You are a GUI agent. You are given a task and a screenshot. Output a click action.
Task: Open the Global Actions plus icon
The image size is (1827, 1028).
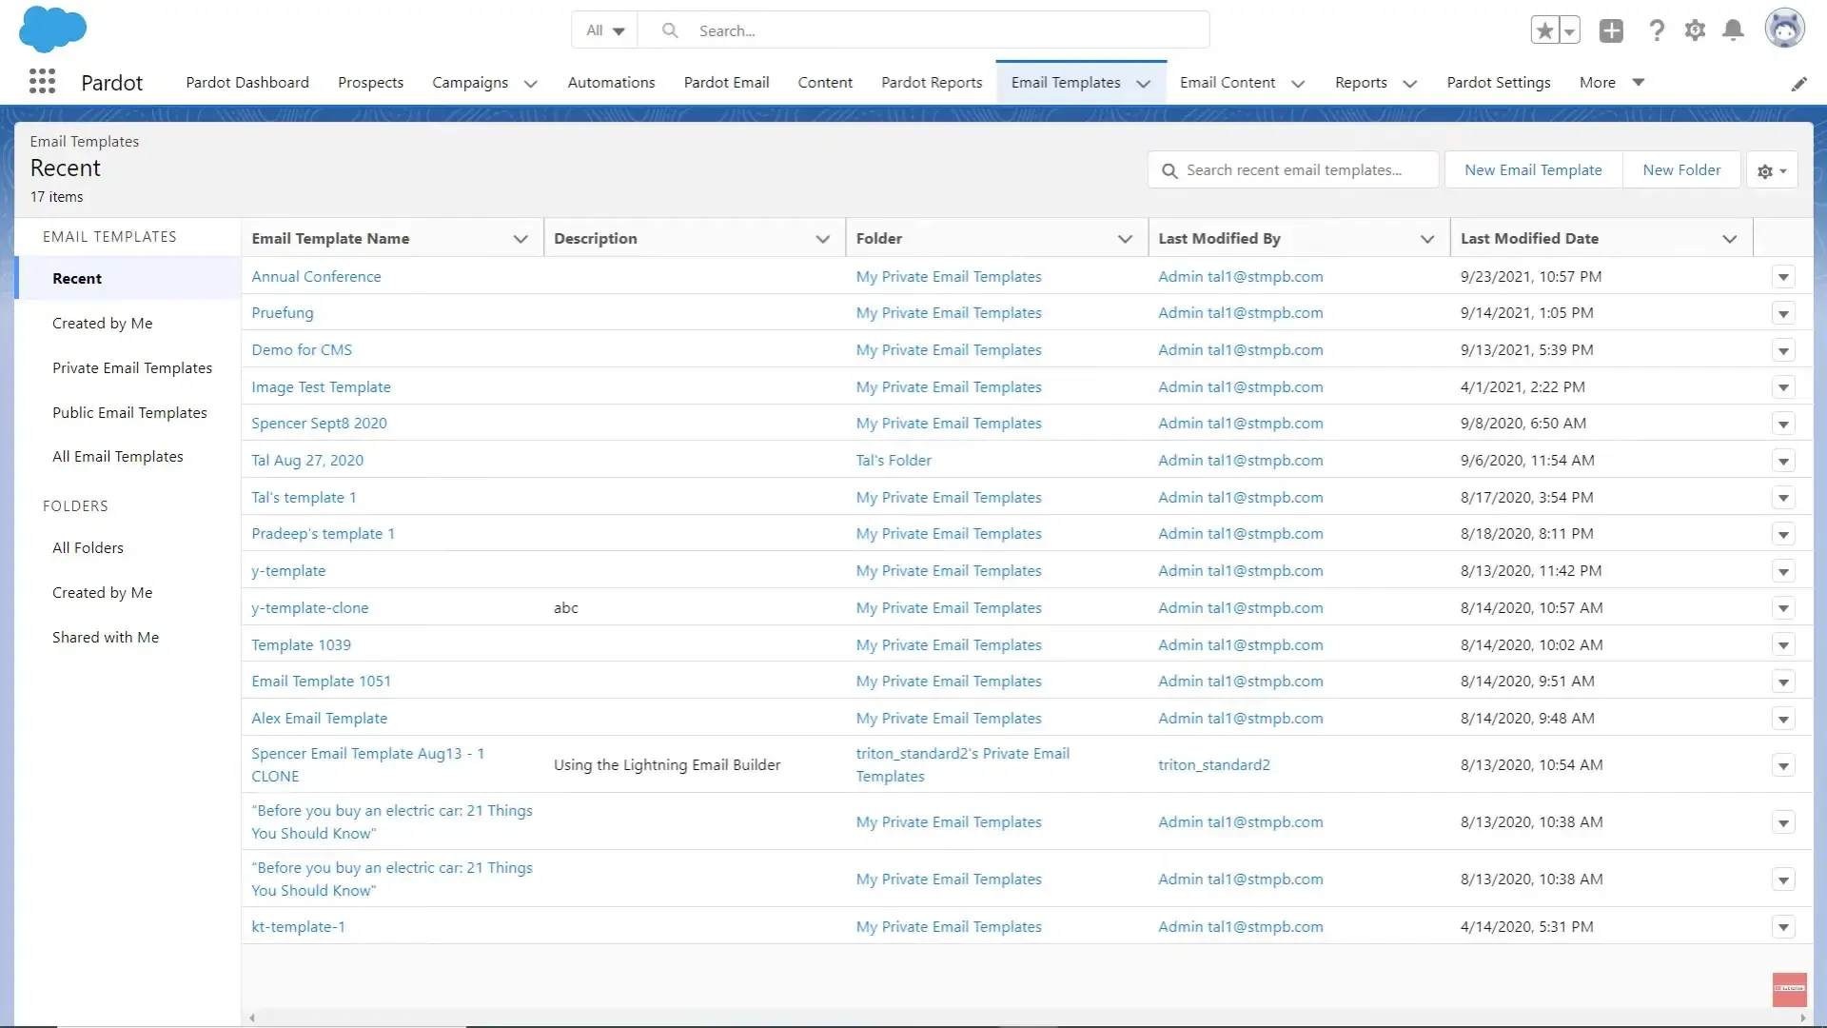[x=1611, y=30]
